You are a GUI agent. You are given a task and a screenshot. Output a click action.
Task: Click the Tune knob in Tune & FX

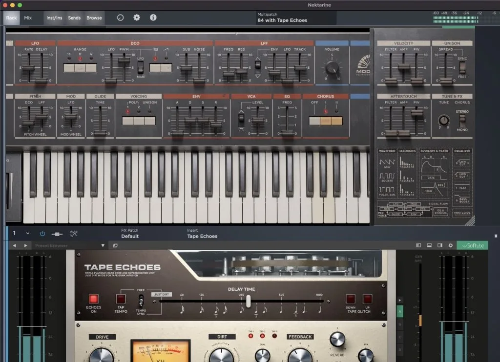click(444, 120)
